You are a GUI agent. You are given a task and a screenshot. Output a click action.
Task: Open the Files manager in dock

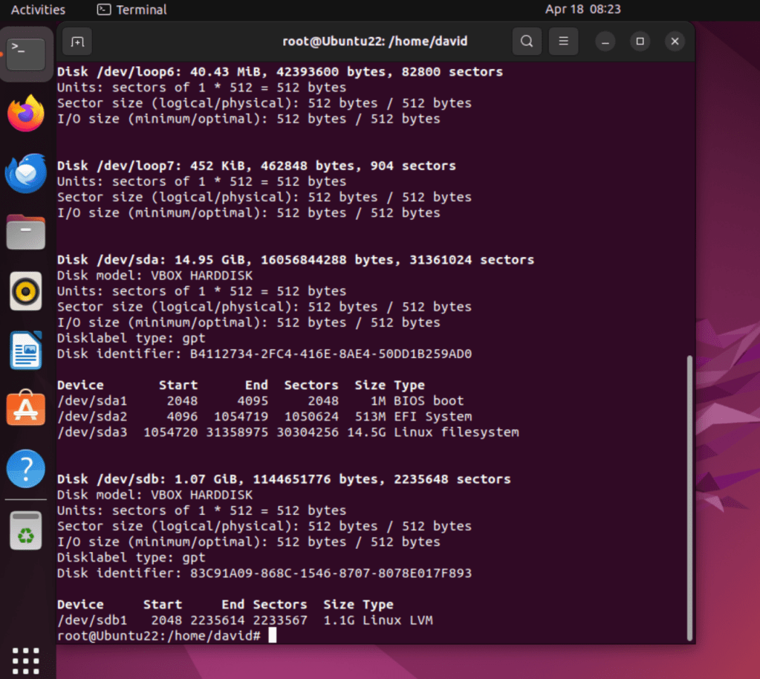point(26,232)
